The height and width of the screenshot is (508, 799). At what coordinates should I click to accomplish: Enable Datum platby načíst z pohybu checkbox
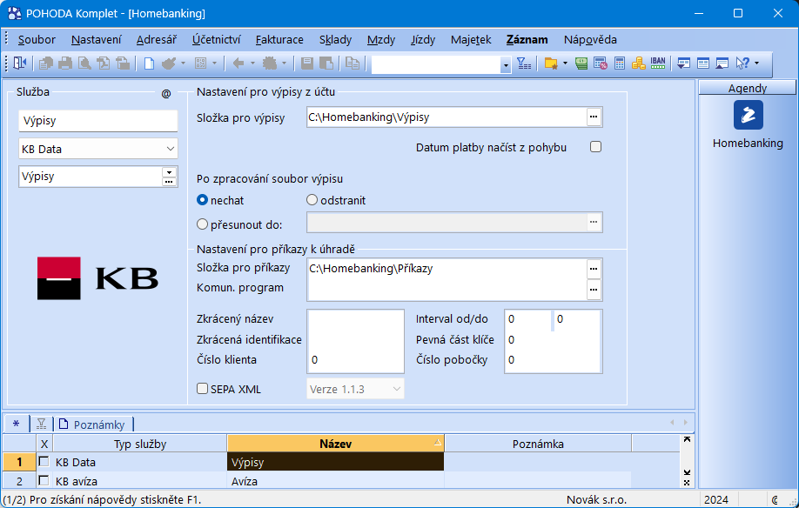595,147
